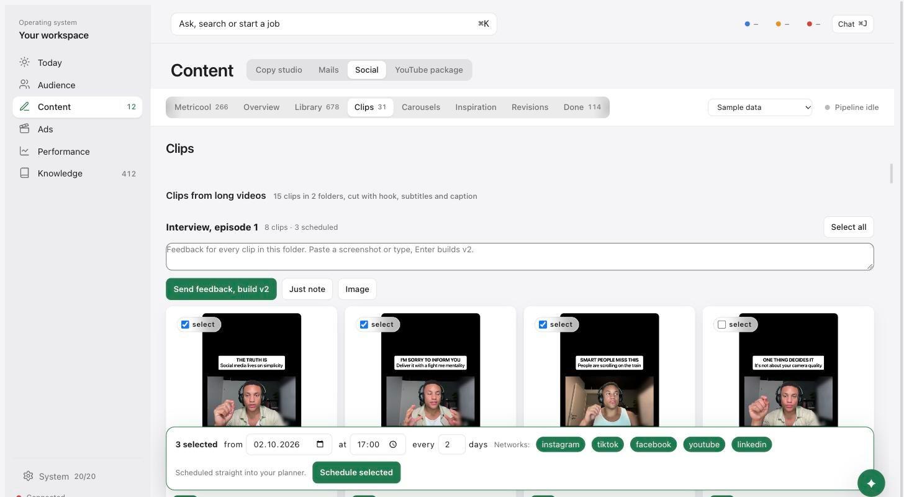
Task: Uncheck select on I'M SORRY TO INFORM YOU clip
Action: coord(364,324)
